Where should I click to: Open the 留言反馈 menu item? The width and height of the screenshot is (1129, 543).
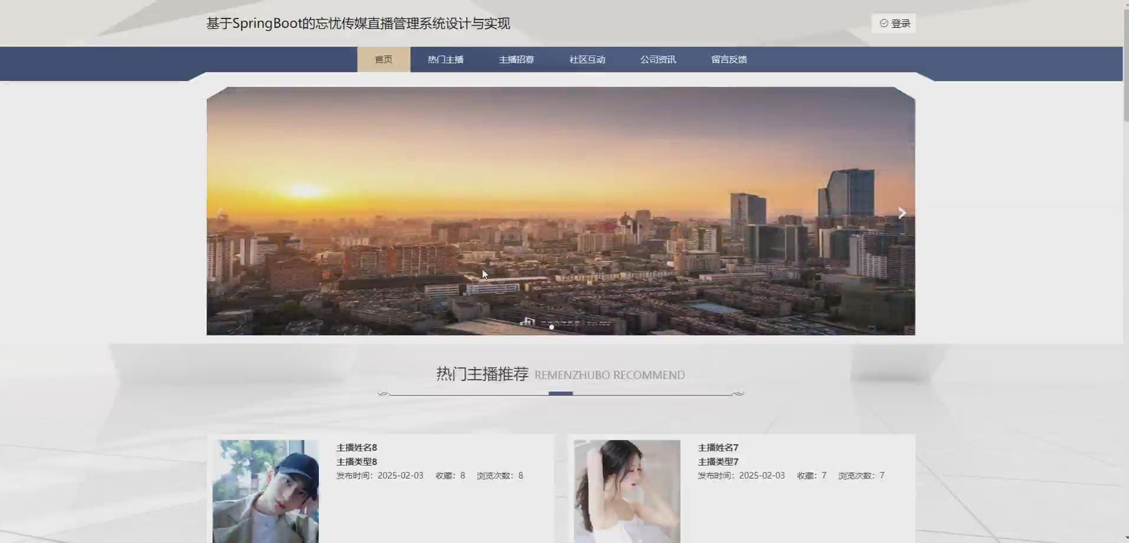point(729,60)
